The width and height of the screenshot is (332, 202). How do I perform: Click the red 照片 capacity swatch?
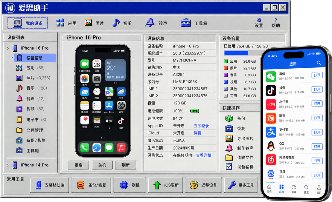[x=226, y=68]
